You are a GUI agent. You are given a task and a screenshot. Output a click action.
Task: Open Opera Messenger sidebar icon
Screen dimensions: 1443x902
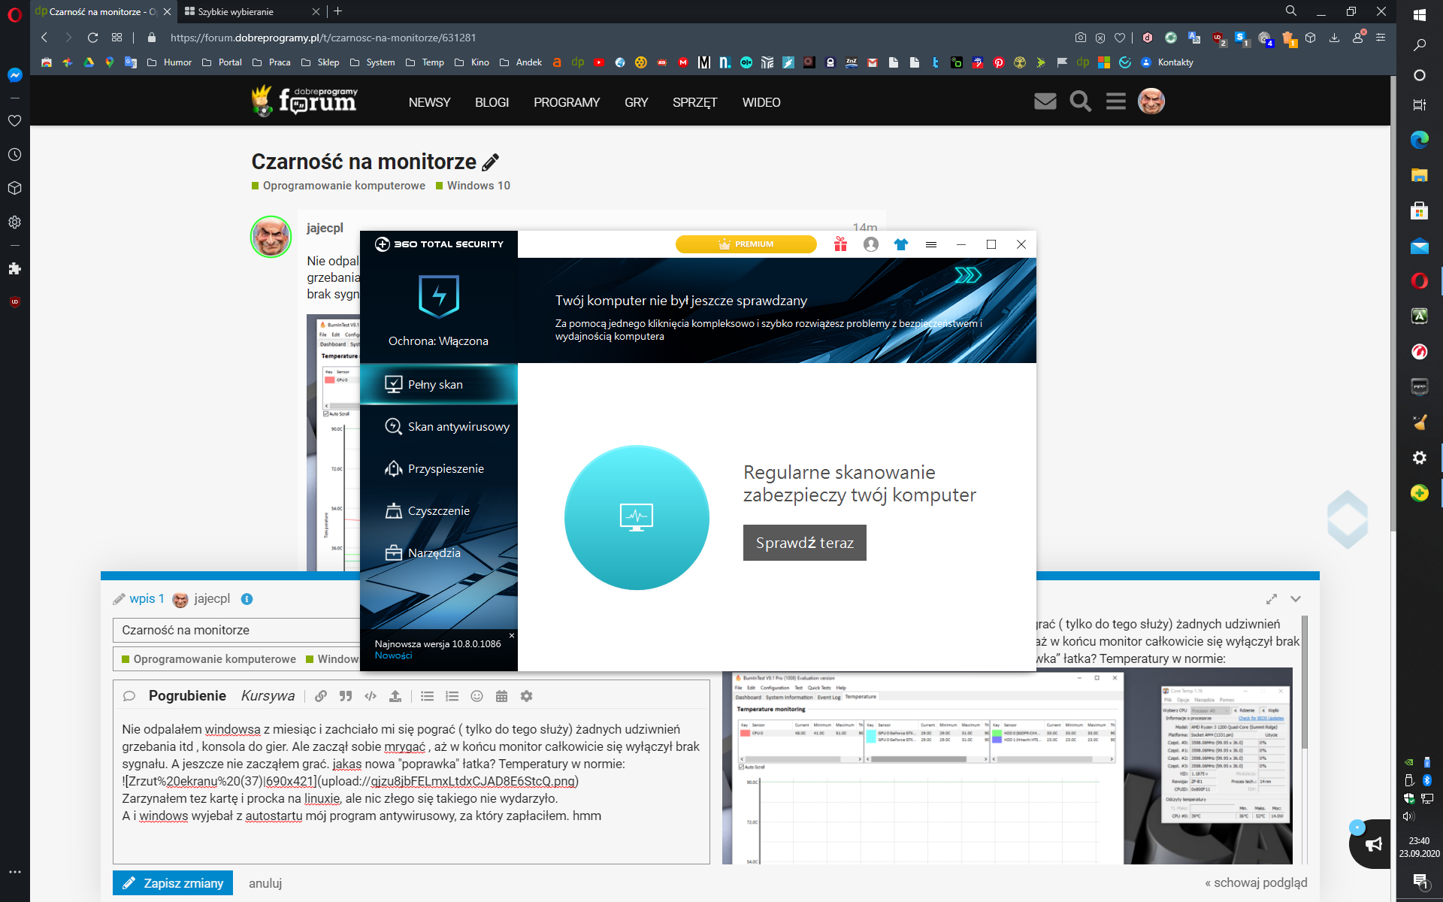(x=14, y=75)
